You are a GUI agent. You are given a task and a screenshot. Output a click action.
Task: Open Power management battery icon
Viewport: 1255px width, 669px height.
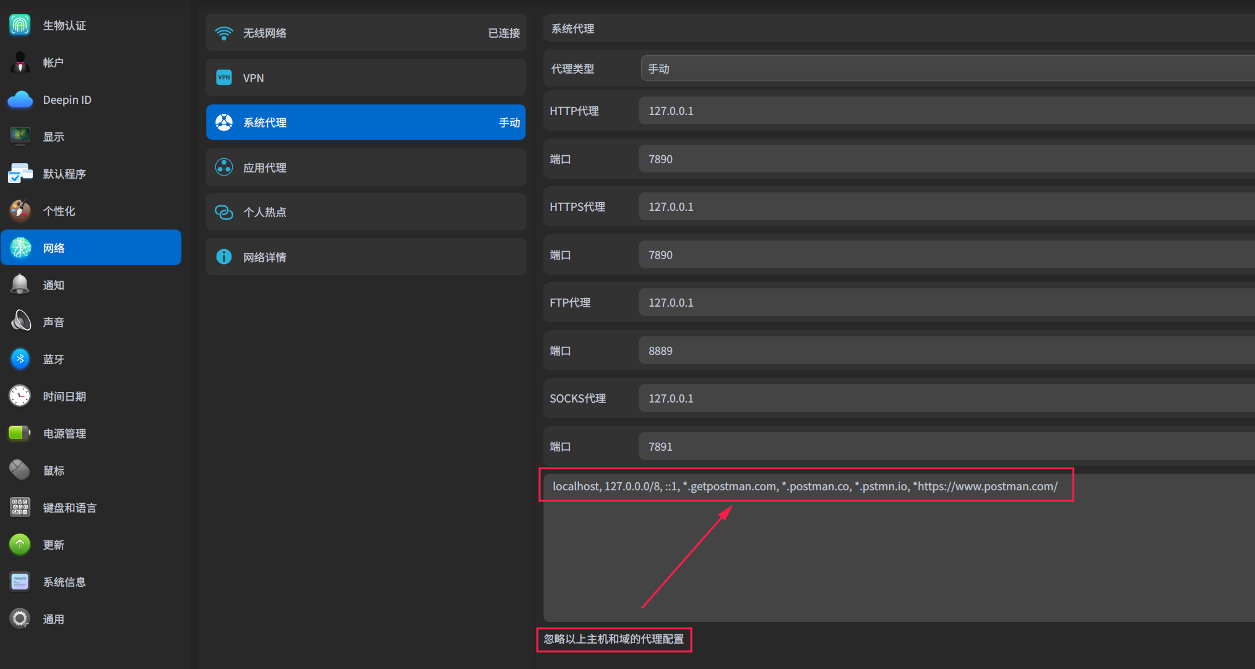pos(20,433)
